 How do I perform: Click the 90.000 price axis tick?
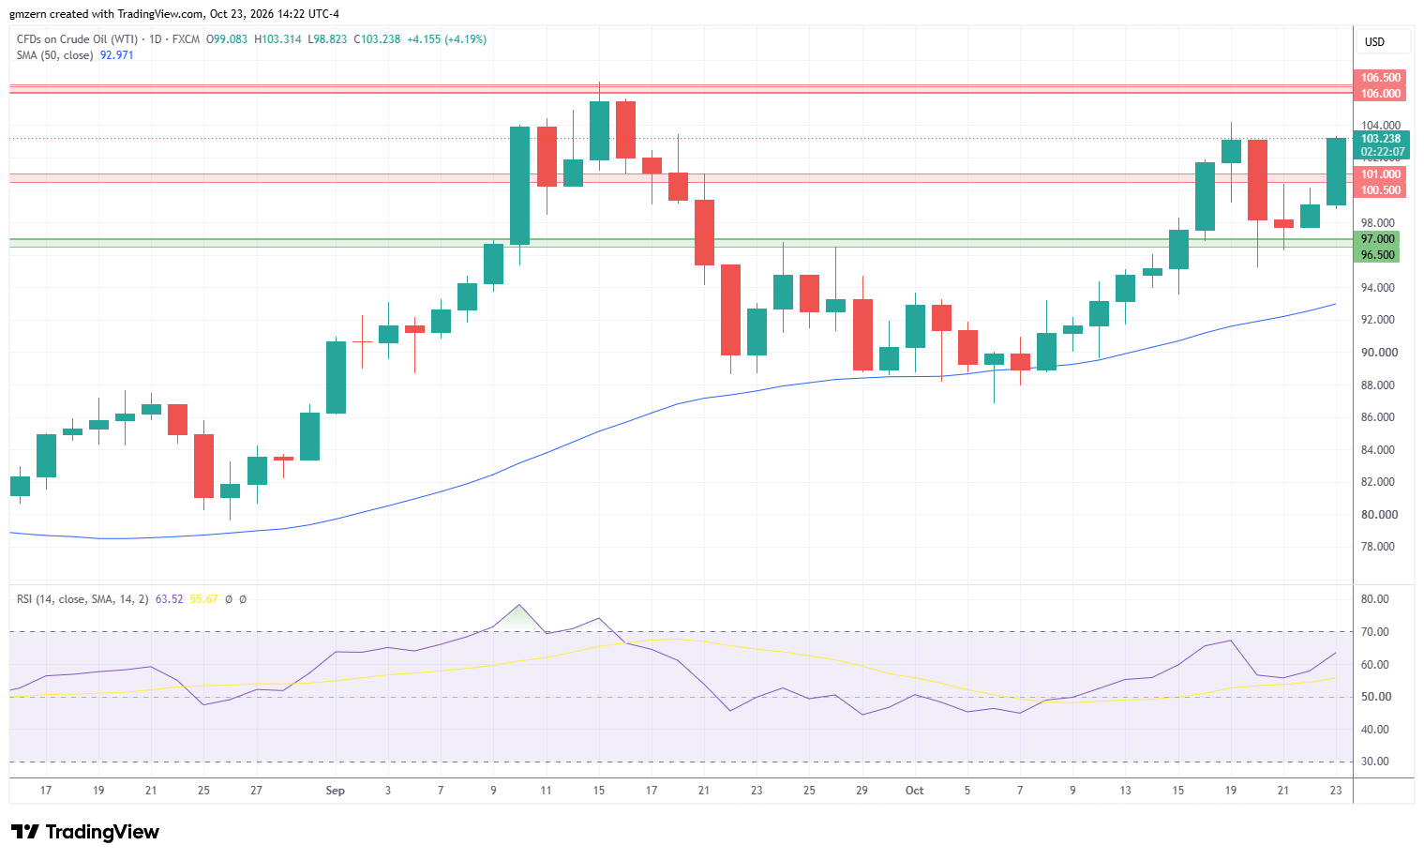tap(1379, 353)
